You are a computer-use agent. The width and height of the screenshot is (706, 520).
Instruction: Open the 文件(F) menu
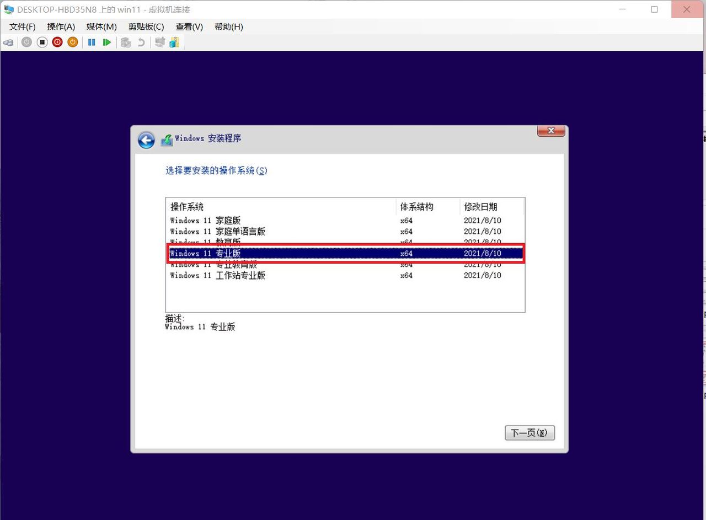coord(23,26)
